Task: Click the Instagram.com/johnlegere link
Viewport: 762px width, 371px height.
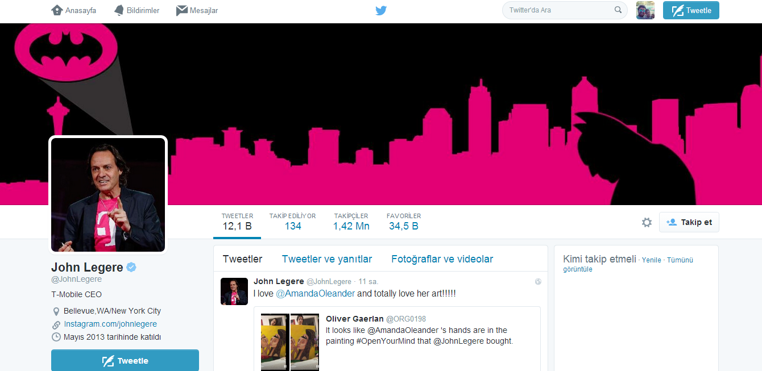Action: tap(110, 324)
